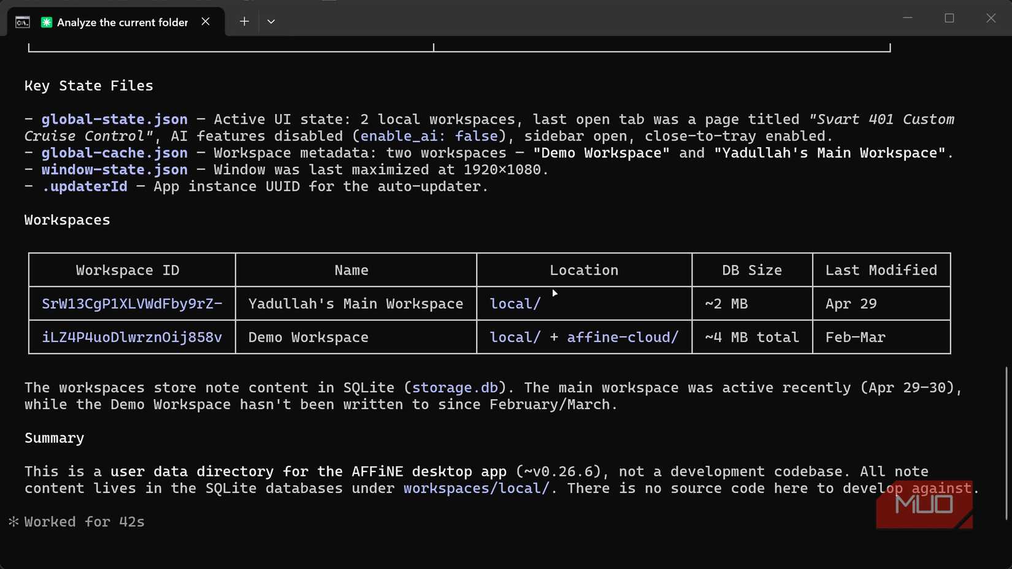
Task: Click the window-state.json file name
Action: [115, 170]
